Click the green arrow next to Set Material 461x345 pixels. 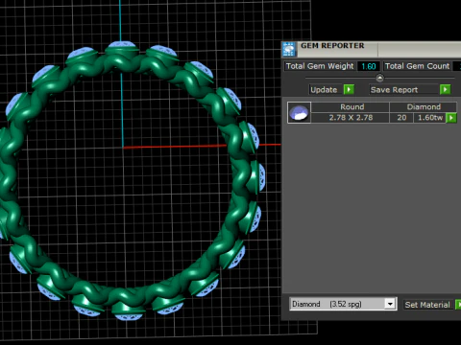pos(458,305)
